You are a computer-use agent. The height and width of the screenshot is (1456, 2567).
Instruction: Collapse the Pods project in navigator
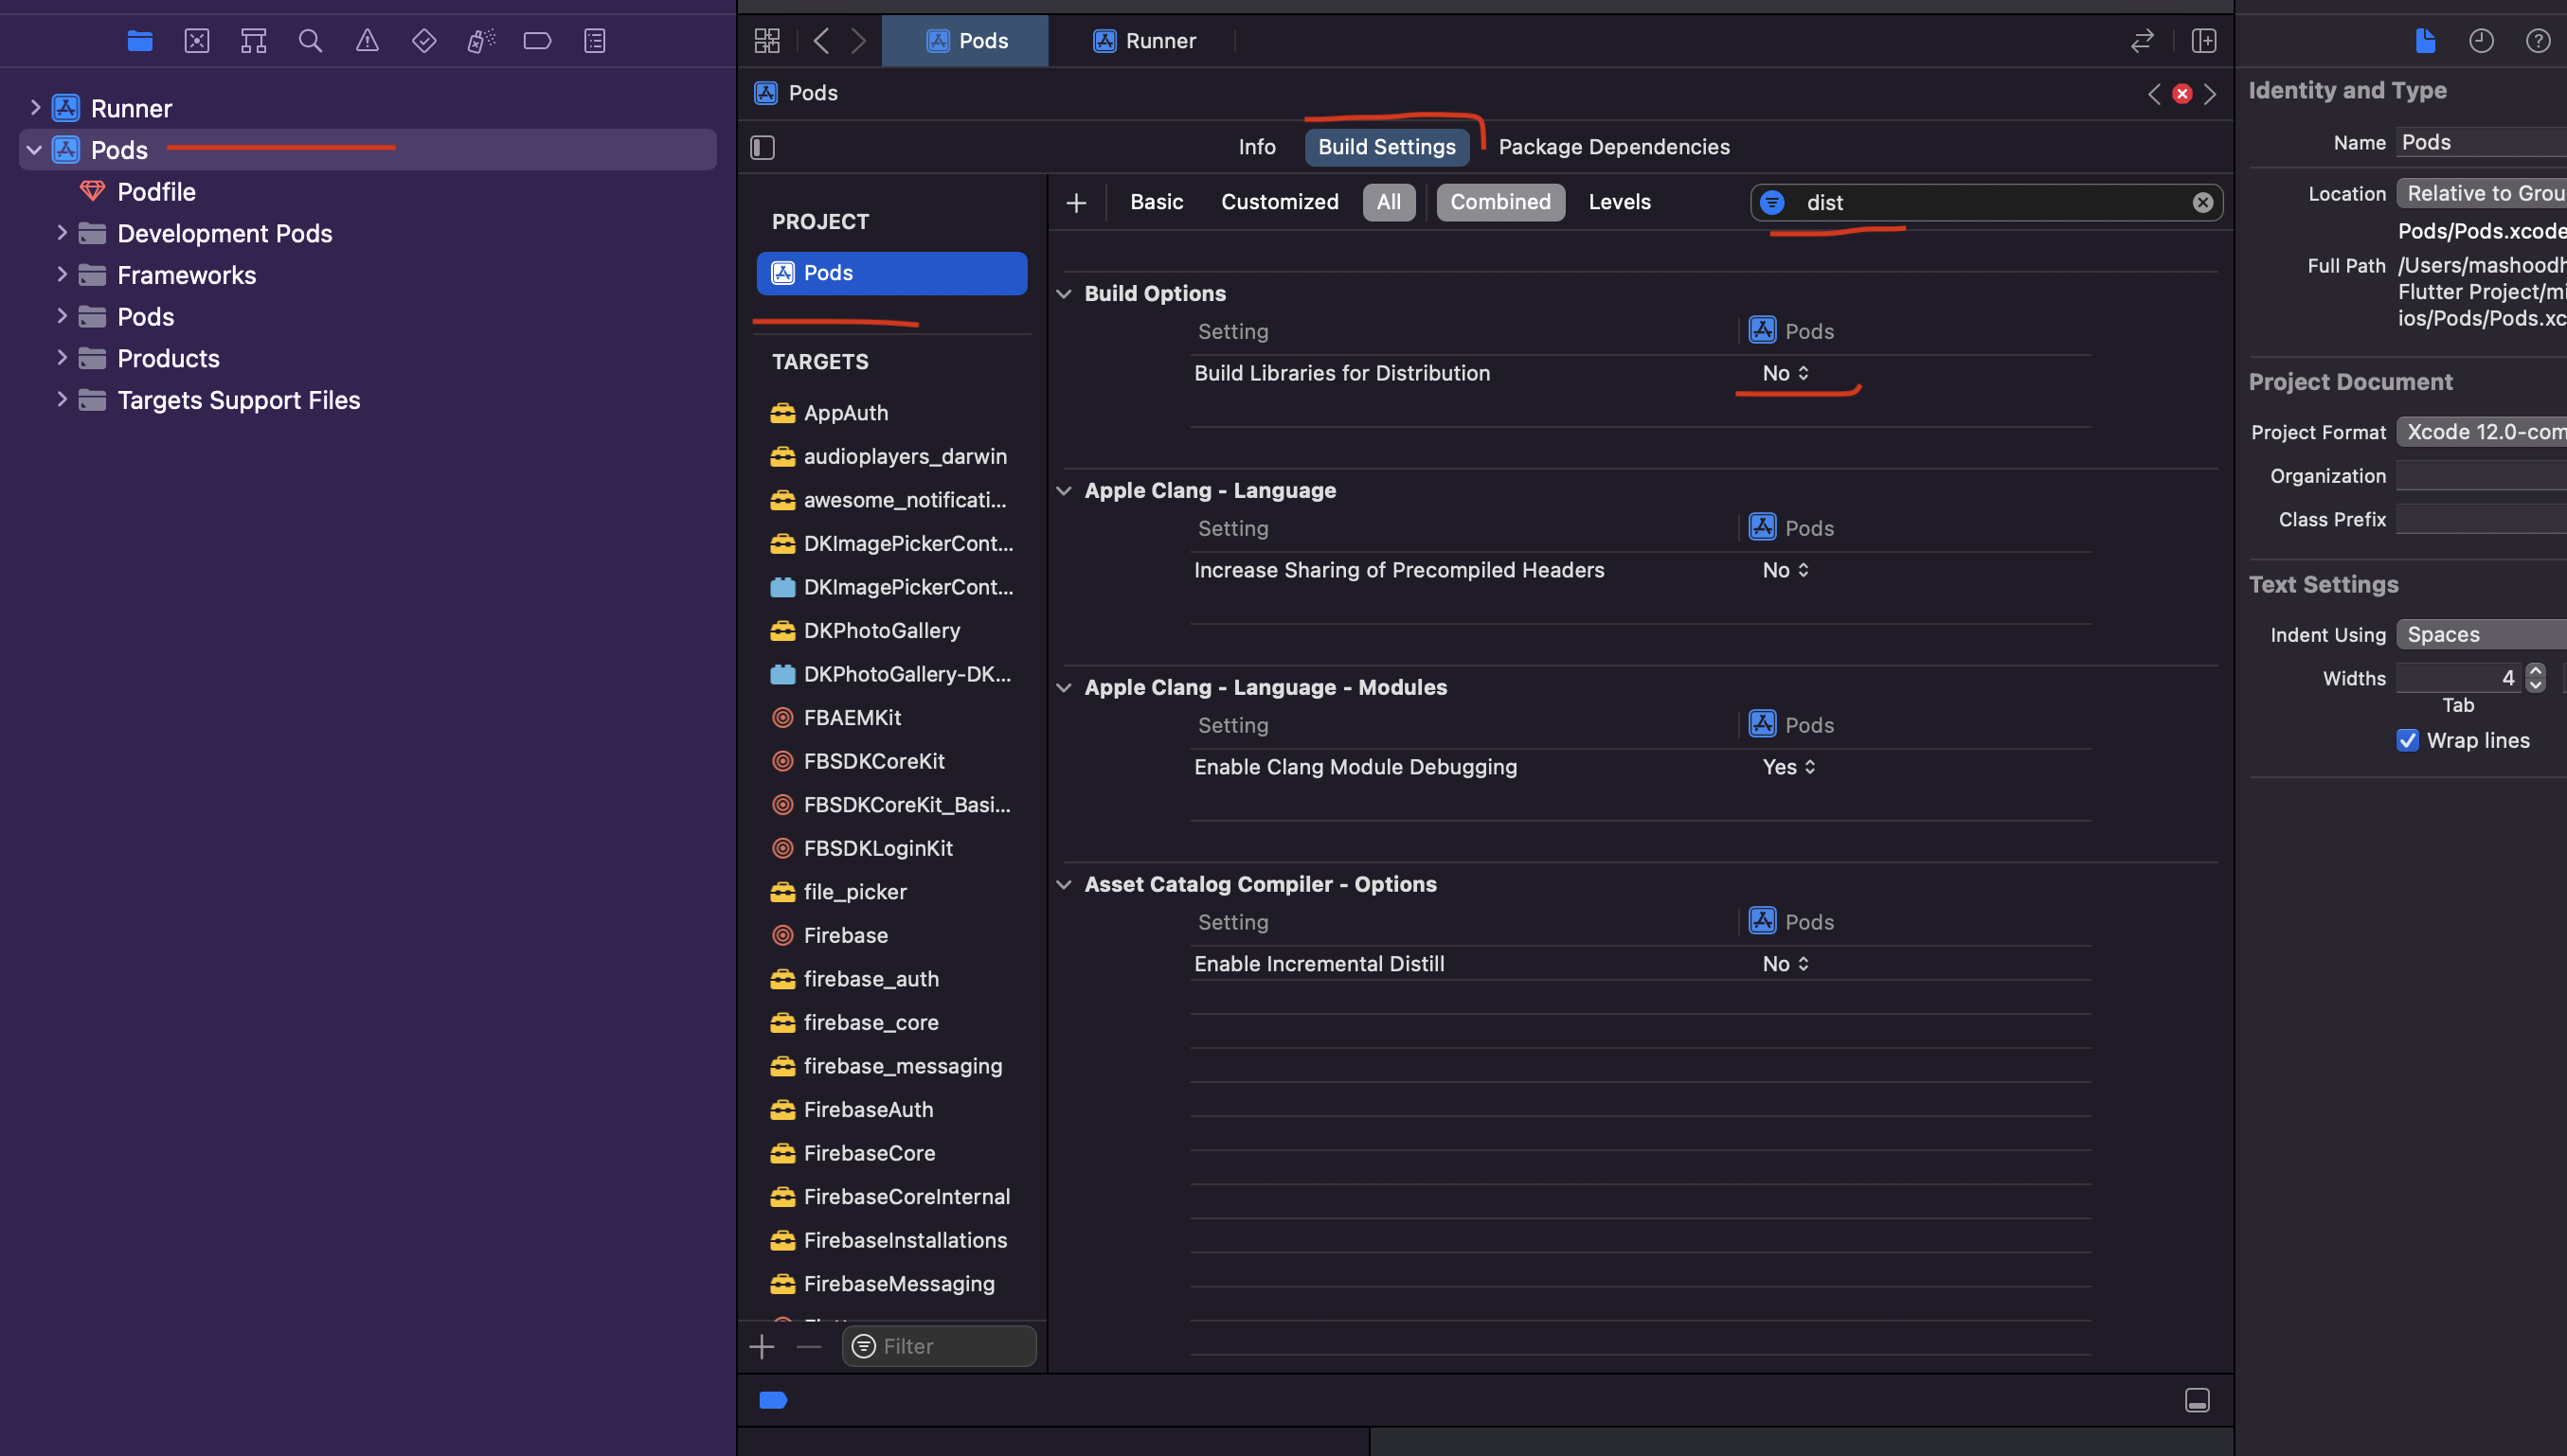pyautogui.click(x=35, y=150)
